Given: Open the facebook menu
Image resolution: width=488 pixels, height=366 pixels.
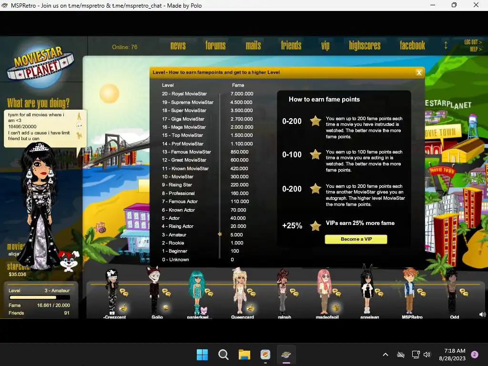Looking at the screenshot, I should pos(412,46).
